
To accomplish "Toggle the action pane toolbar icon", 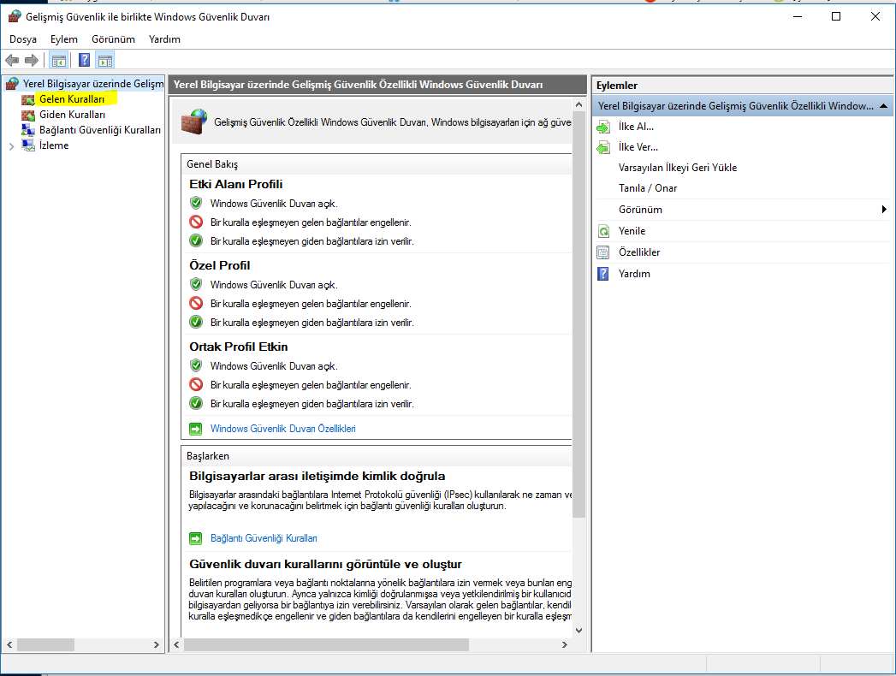I will (105, 60).
